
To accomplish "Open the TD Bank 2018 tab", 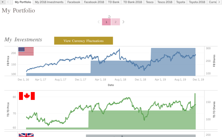I will click(133, 2).
